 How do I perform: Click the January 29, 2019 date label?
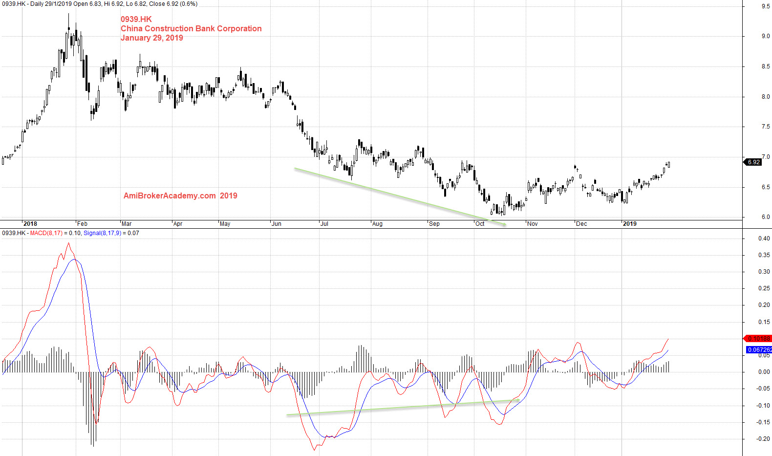point(152,38)
